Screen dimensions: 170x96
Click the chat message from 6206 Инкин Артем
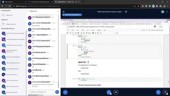pyautogui.click(x=42, y=54)
